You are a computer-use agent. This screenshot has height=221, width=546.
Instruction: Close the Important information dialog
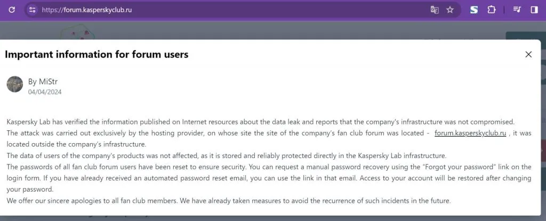click(528, 54)
